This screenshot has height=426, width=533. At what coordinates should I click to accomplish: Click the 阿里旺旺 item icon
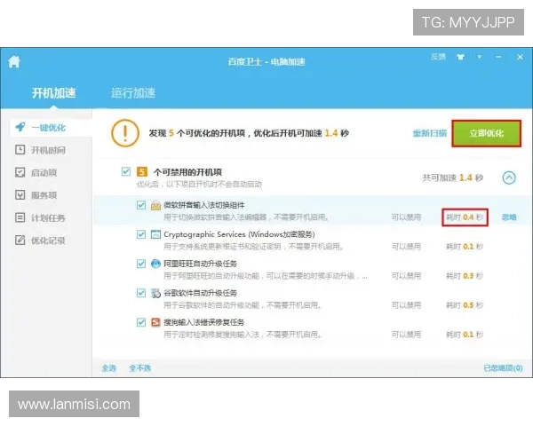click(155, 264)
